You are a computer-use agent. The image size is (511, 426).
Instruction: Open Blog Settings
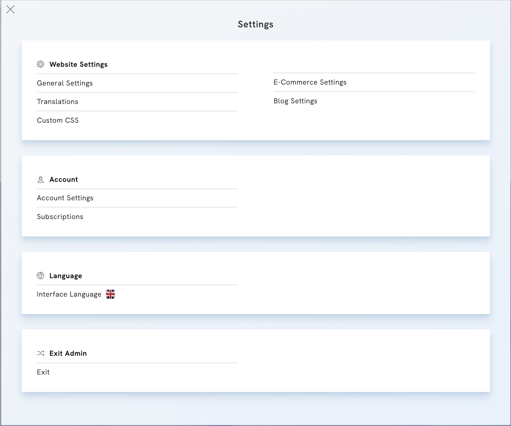click(295, 101)
